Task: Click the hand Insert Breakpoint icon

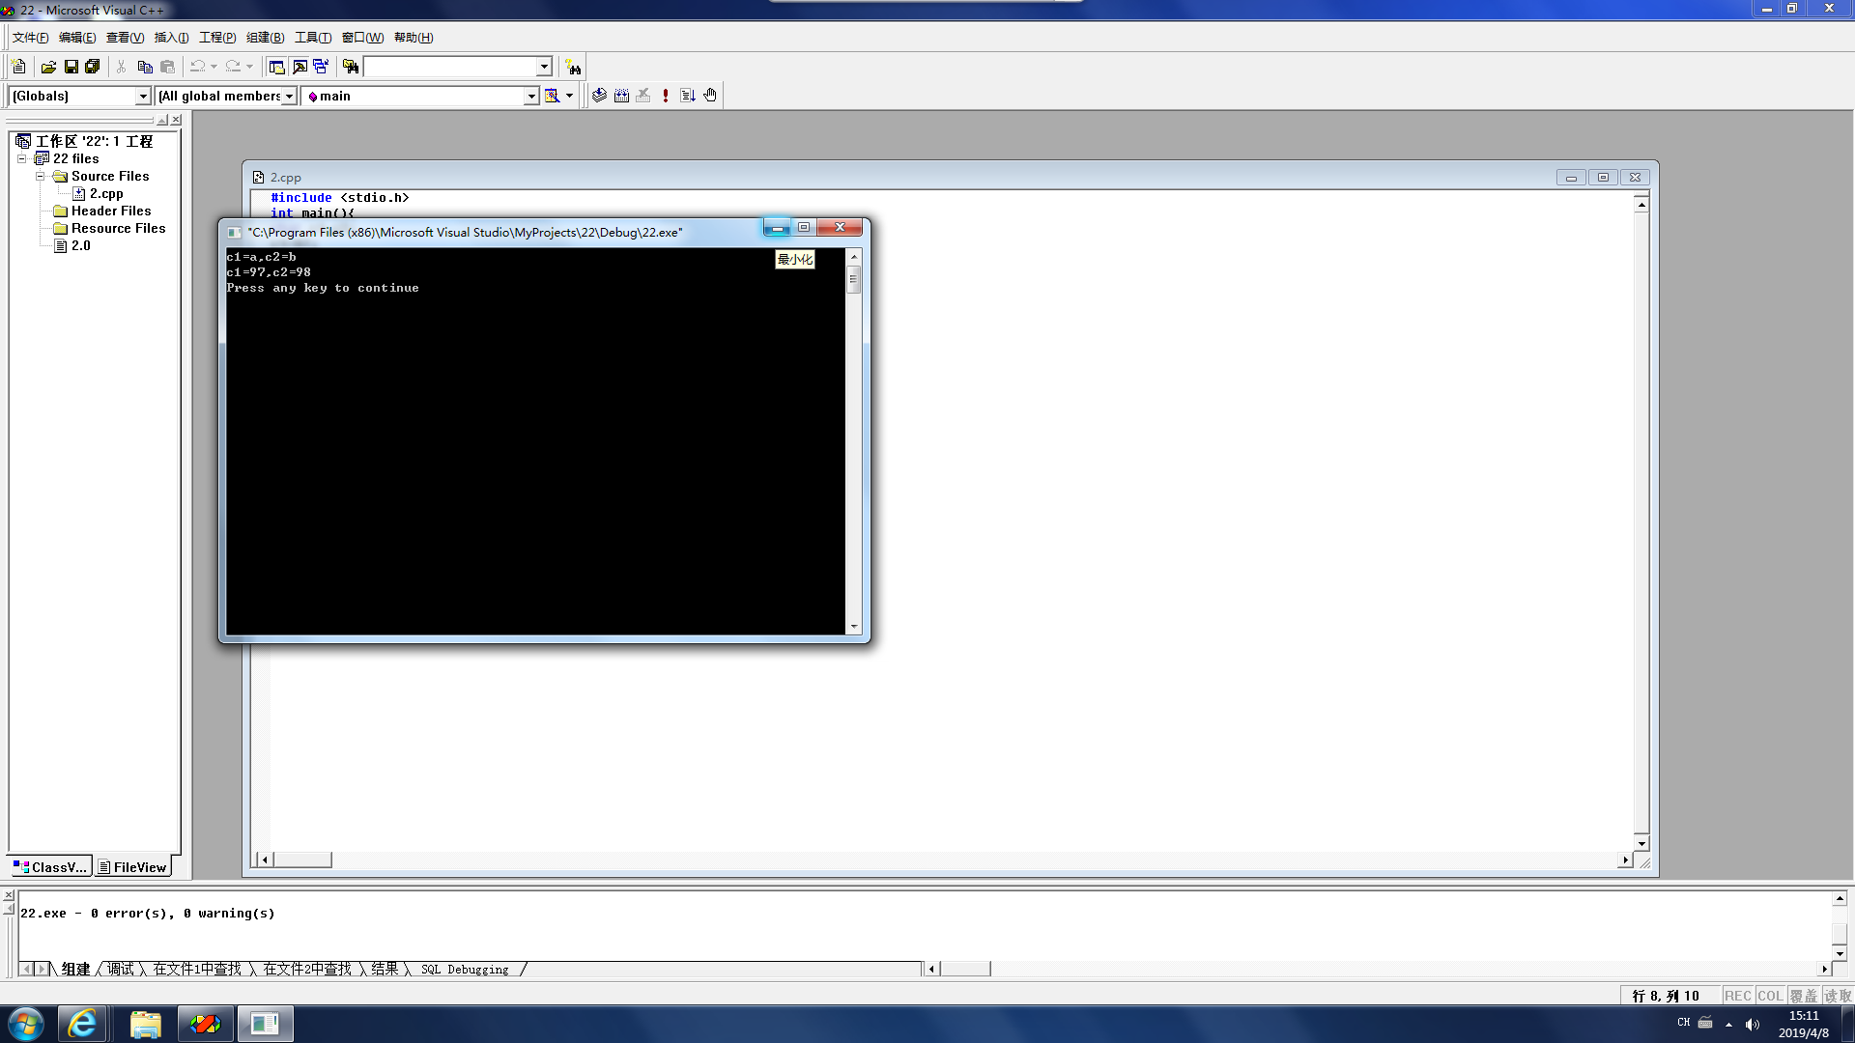Action: 710,96
